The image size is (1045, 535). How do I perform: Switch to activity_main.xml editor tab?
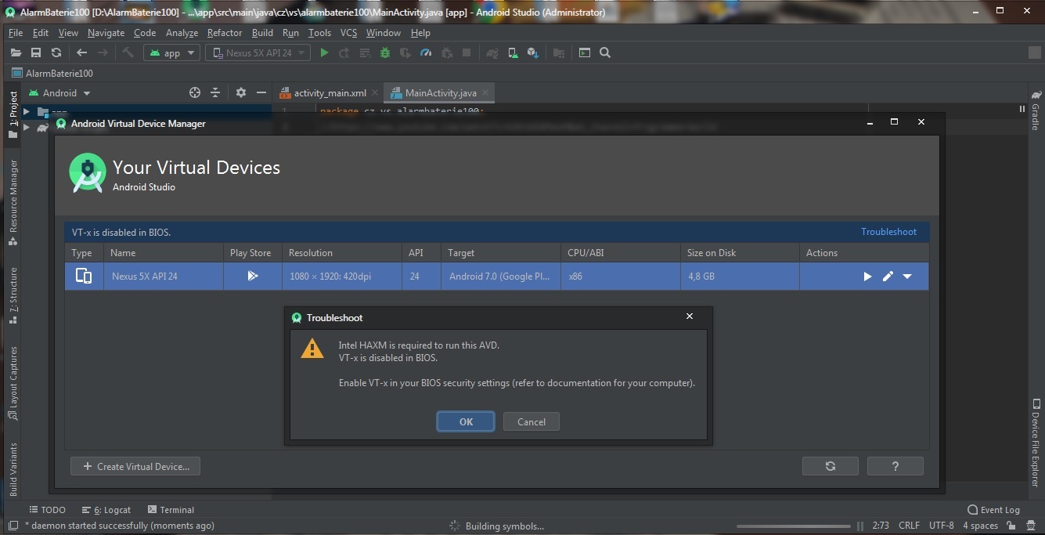click(330, 92)
